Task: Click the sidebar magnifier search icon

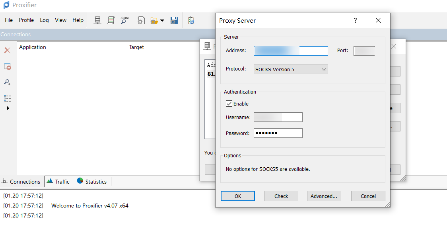Action: (8, 82)
